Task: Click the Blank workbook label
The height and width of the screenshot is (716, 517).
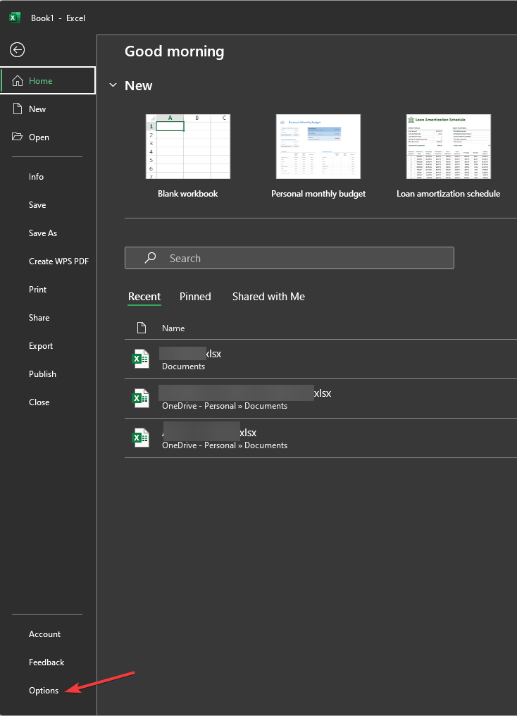Action: pyautogui.click(x=188, y=194)
